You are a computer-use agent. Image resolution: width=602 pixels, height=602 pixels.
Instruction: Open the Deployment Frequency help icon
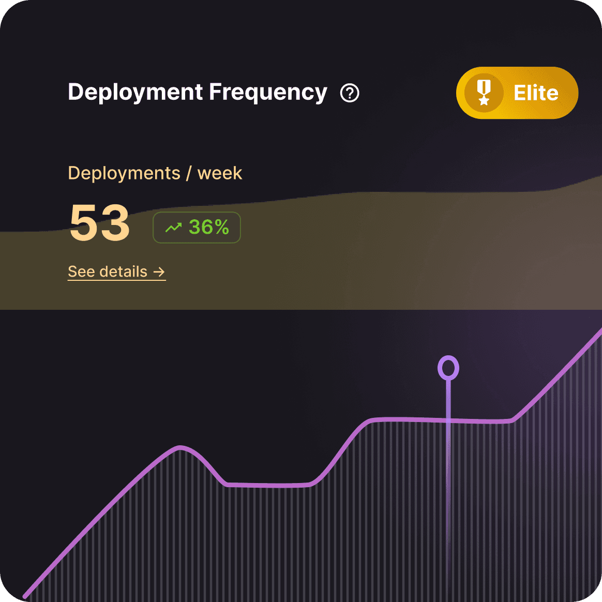(x=350, y=93)
